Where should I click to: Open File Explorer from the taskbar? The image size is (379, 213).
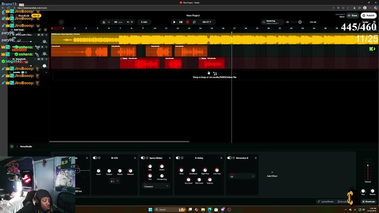[x=203, y=209]
